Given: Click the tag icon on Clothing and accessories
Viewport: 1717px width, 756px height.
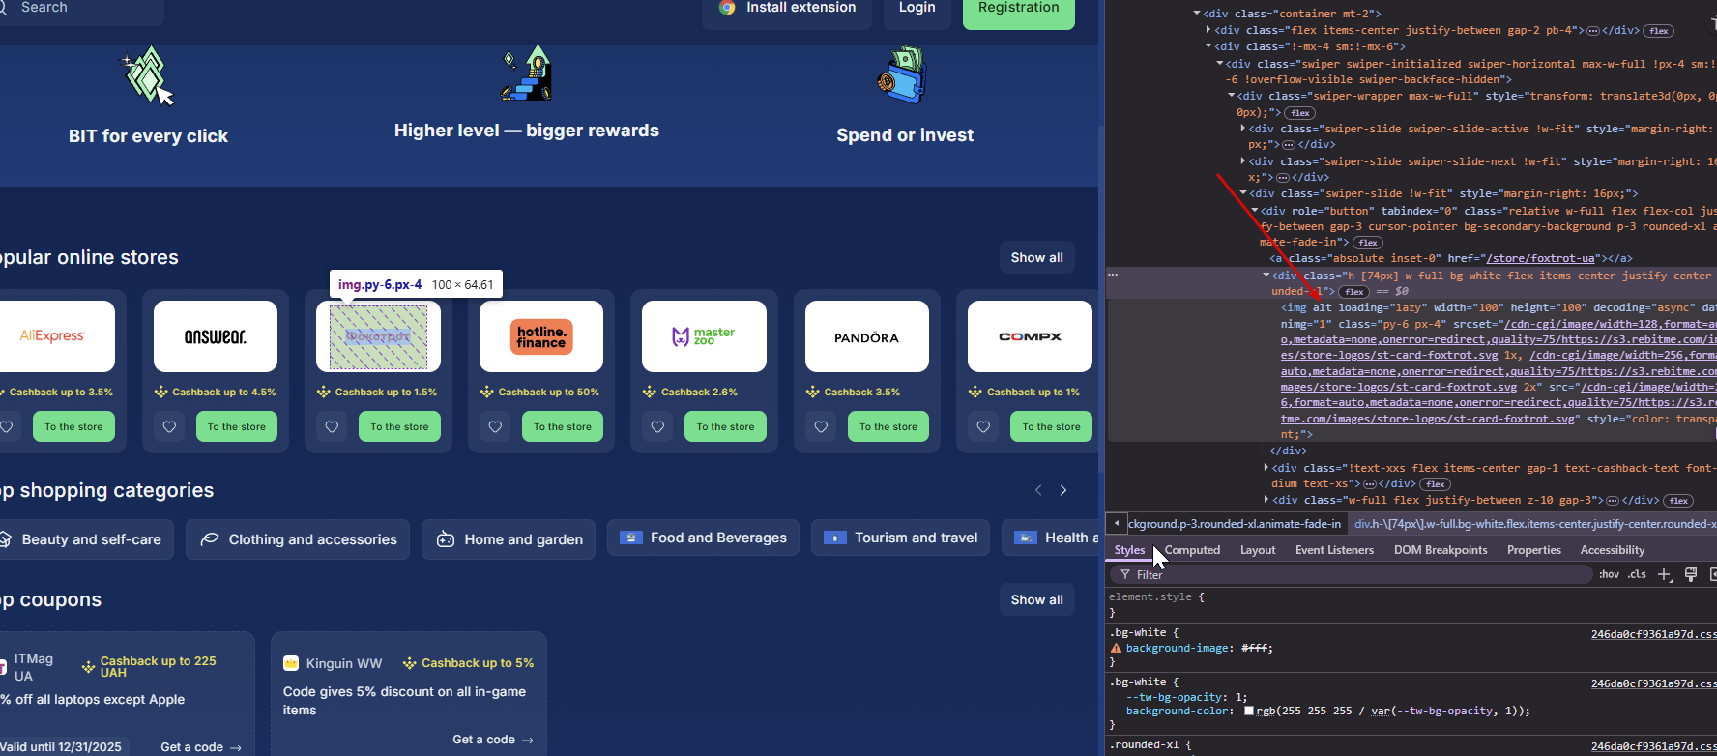Looking at the screenshot, I should pyautogui.click(x=209, y=539).
